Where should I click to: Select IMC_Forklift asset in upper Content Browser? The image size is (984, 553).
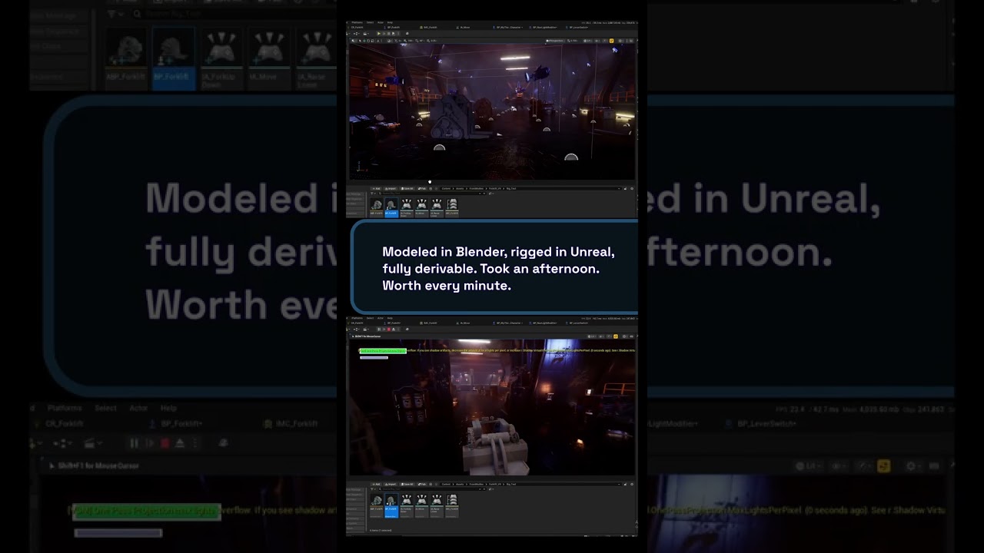452,207
